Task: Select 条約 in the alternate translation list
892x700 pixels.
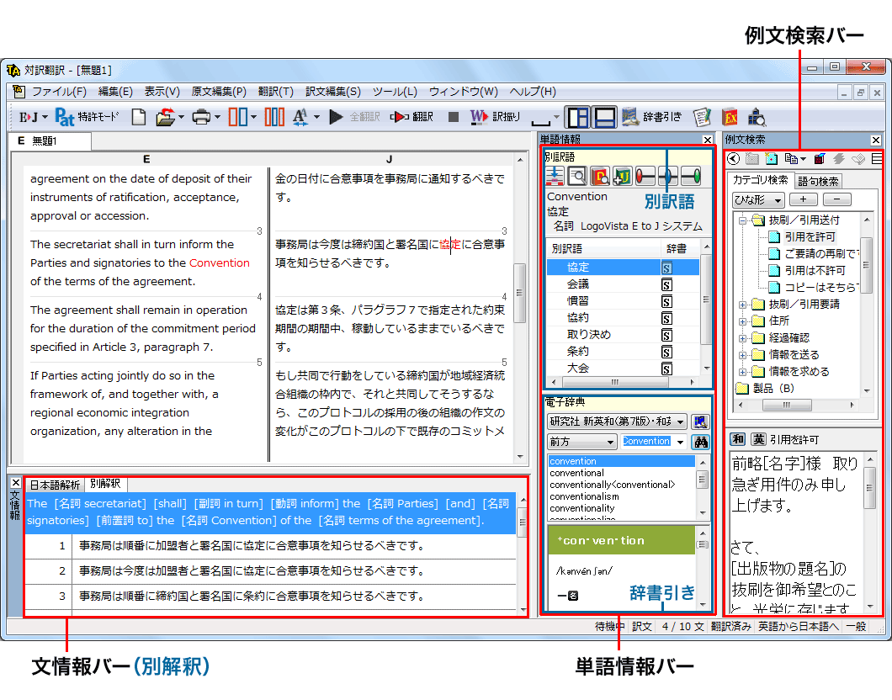Action: click(578, 352)
